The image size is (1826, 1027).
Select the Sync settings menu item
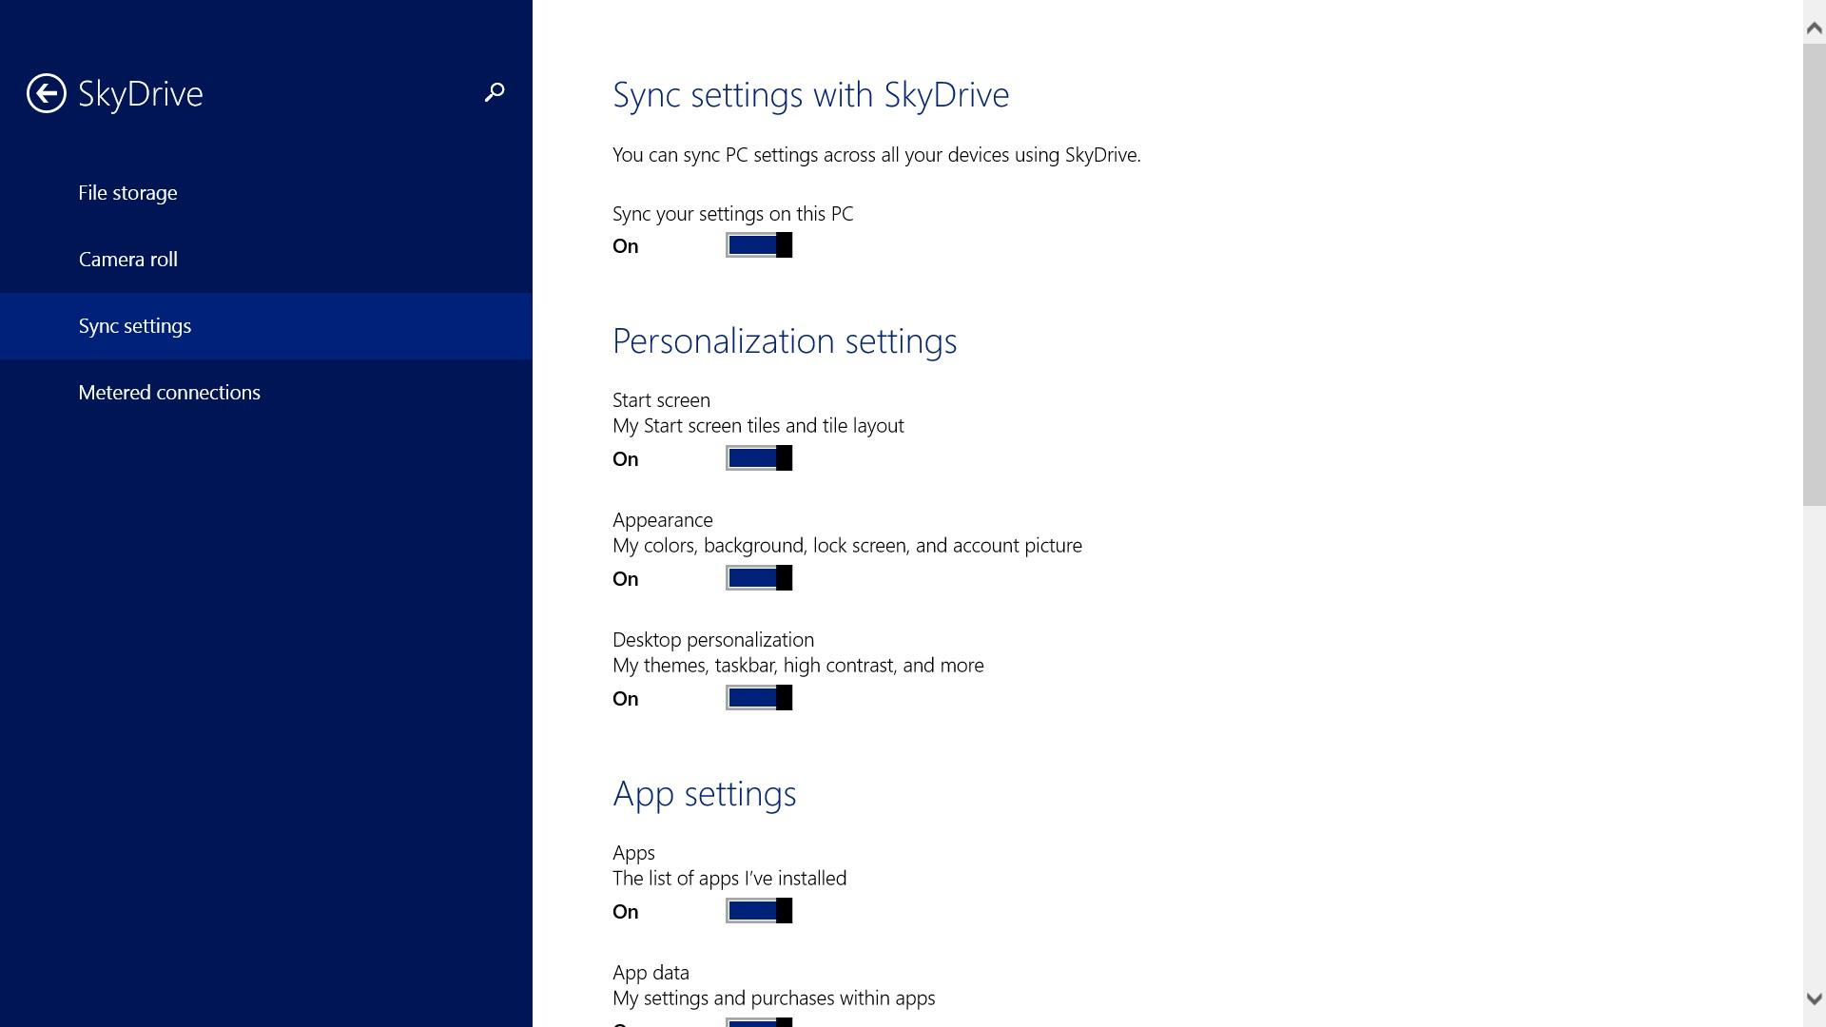(x=135, y=326)
